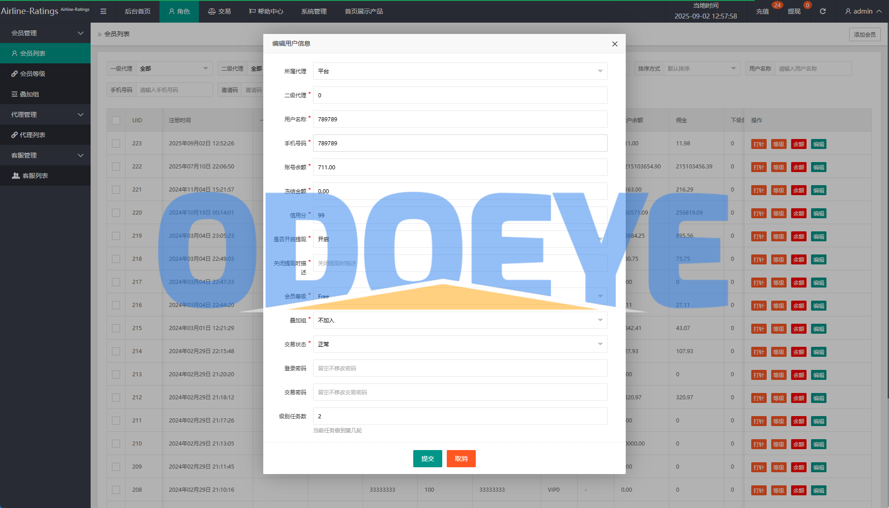Expand the 所属代理 dropdown
This screenshot has height=508, width=889.
pyautogui.click(x=460, y=71)
